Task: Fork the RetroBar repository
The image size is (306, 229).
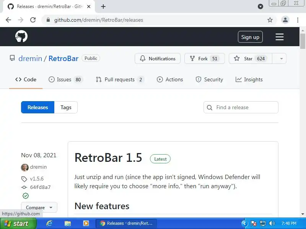Action: 205,58
